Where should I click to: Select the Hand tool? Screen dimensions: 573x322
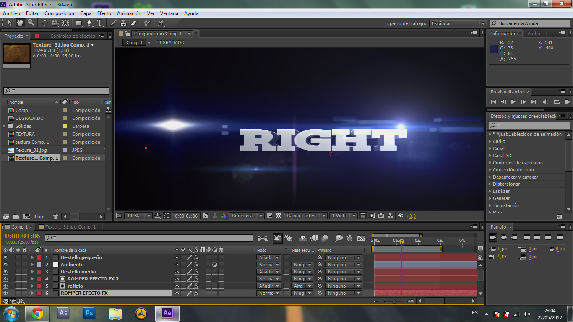click(20, 23)
